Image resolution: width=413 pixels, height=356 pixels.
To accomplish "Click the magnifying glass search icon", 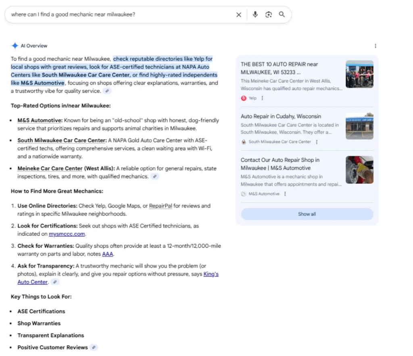I will click(282, 15).
